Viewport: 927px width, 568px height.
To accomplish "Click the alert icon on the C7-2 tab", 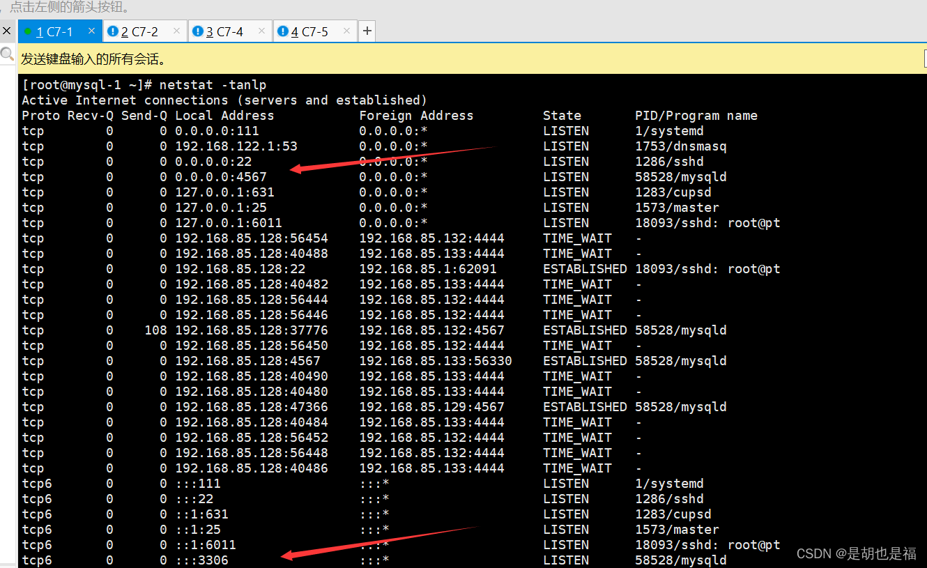I will pyautogui.click(x=113, y=31).
